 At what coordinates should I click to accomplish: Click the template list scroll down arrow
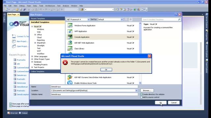[x=140, y=83]
